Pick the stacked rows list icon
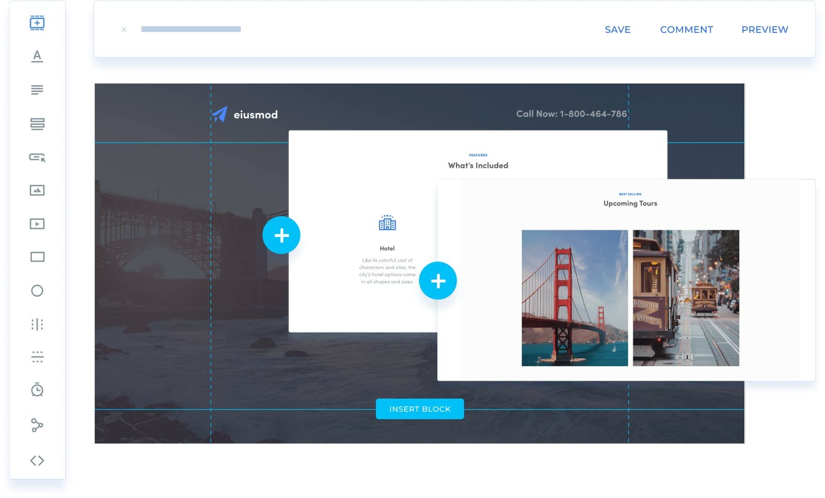Image resolution: width=825 pixels, height=498 pixels. tap(37, 124)
